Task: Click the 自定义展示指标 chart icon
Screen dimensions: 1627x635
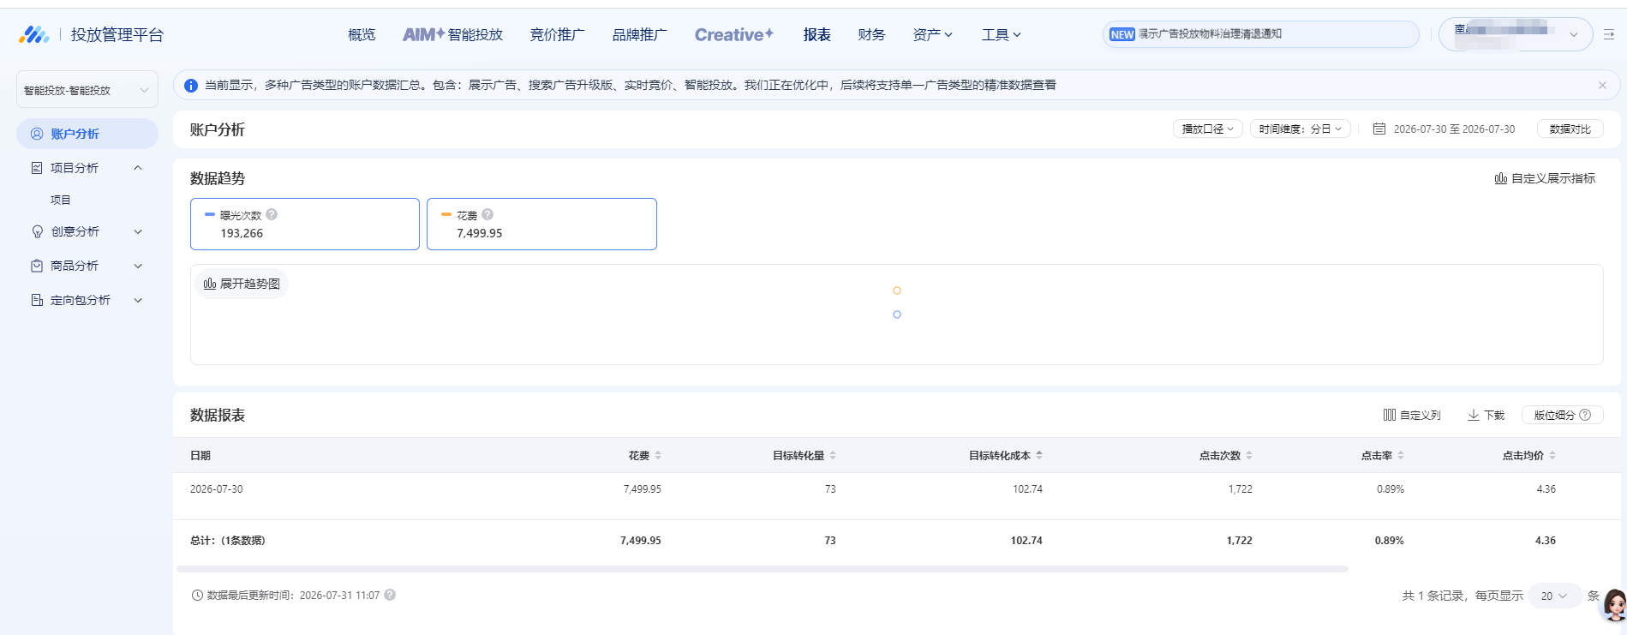Action: click(1501, 178)
